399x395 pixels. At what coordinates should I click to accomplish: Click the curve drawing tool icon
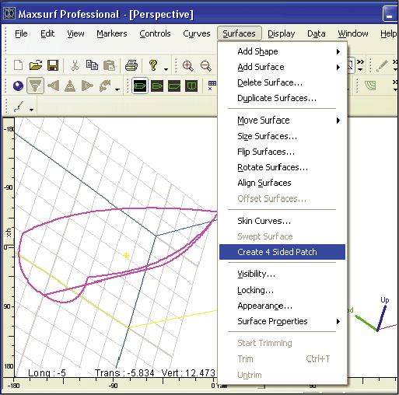[19, 107]
